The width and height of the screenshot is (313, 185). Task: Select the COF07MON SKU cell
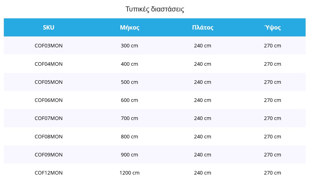[x=49, y=118]
